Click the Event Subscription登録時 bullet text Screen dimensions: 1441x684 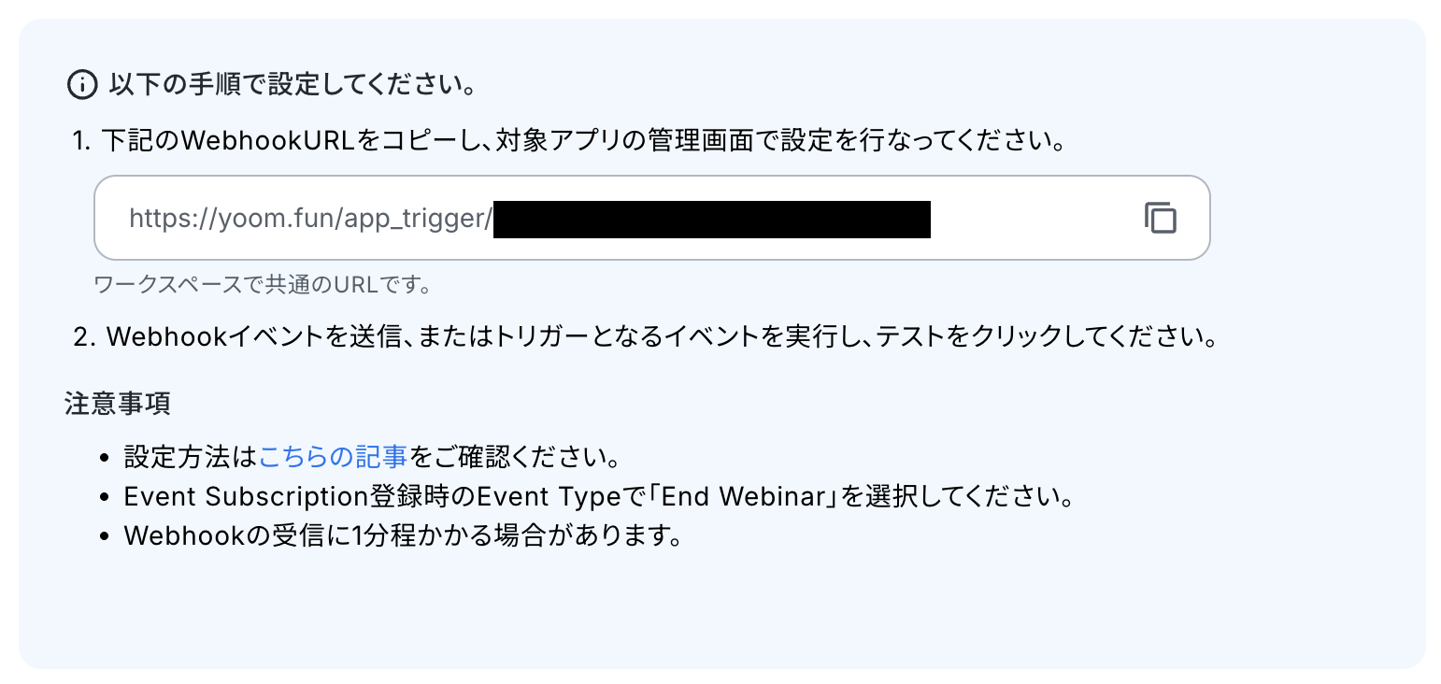click(598, 497)
